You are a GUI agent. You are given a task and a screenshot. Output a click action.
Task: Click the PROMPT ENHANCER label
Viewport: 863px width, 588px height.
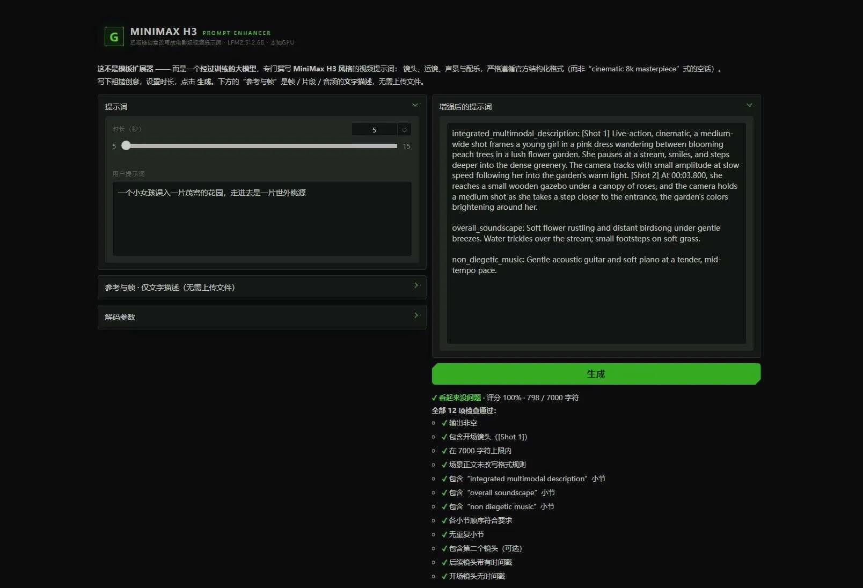pyautogui.click(x=237, y=33)
